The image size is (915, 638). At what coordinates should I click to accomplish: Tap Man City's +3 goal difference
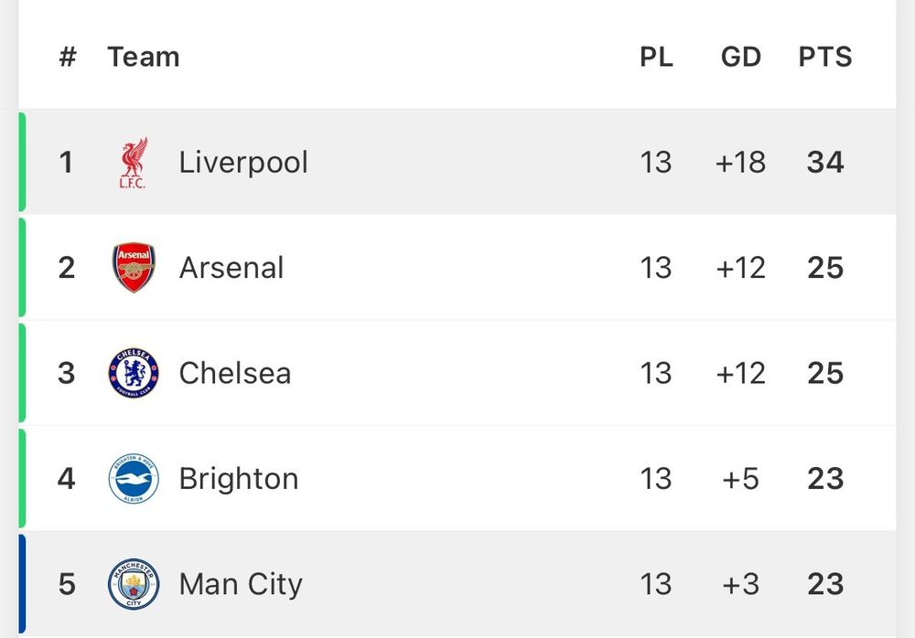click(x=741, y=584)
